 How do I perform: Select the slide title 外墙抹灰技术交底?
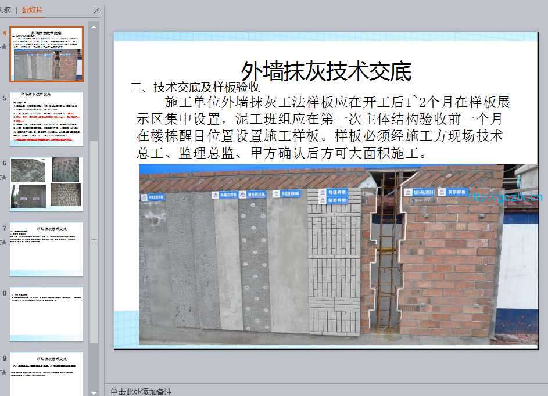click(x=326, y=71)
